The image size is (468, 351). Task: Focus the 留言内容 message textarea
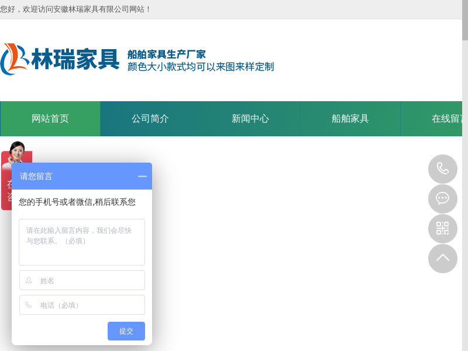(x=82, y=242)
